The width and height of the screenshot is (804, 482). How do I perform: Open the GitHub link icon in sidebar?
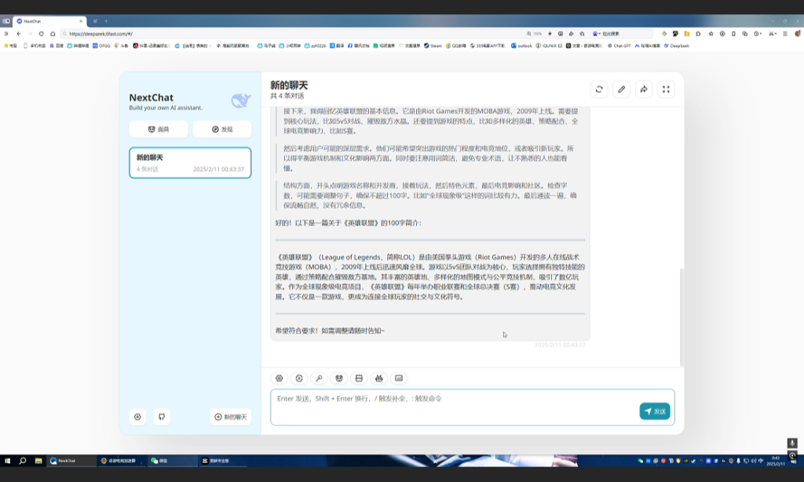pyautogui.click(x=162, y=417)
